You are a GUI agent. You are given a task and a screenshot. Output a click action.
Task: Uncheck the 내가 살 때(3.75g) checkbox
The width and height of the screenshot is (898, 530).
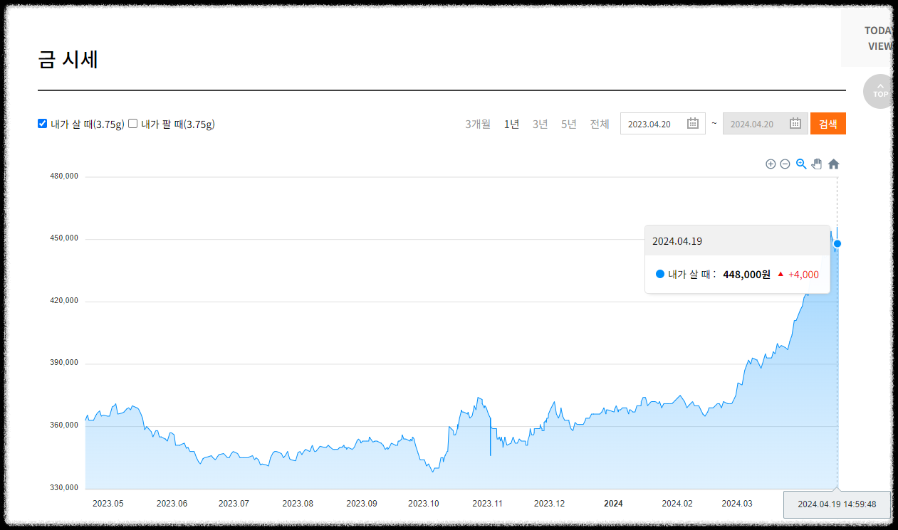point(42,124)
